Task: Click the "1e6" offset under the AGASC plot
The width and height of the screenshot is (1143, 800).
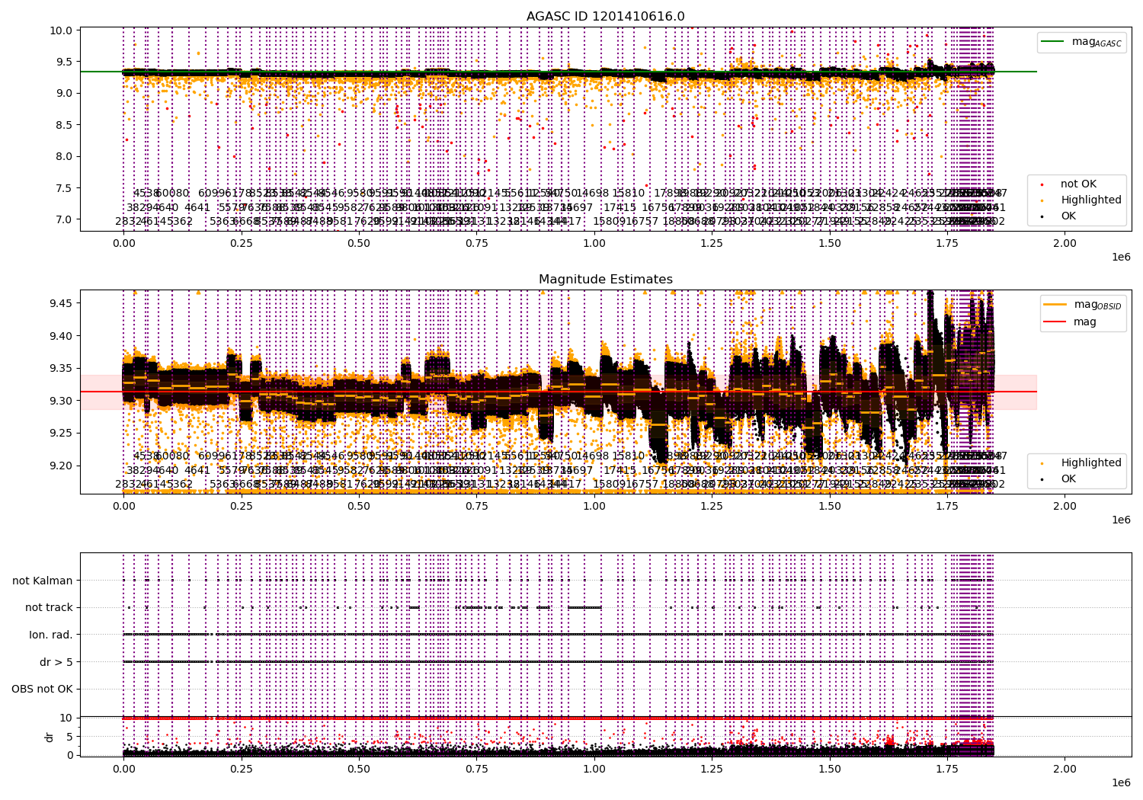Action: pos(1121,257)
